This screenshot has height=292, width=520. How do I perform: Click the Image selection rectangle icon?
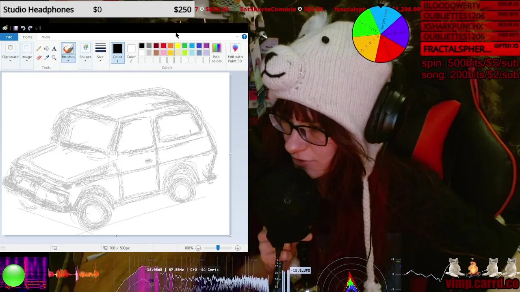point(27,48)
